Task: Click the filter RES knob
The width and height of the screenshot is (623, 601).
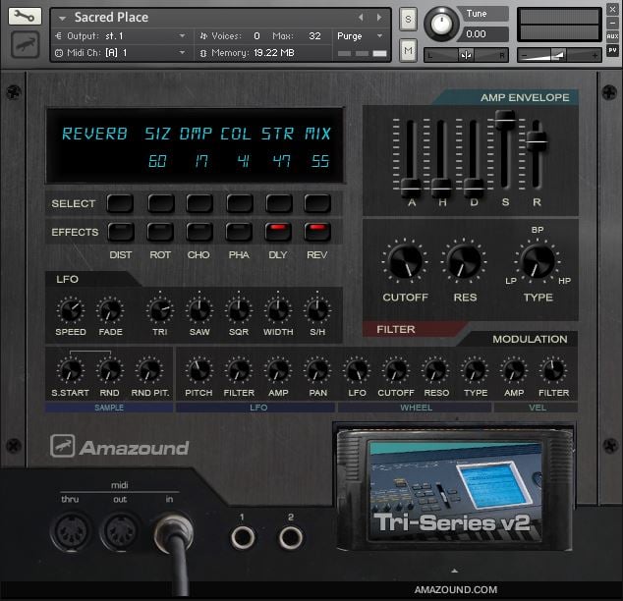Action: click(x=464, y=262)
